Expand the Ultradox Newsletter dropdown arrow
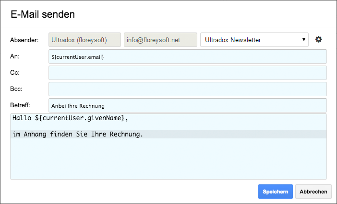Viewport: 337px width, 204px height. coord(304,40)
